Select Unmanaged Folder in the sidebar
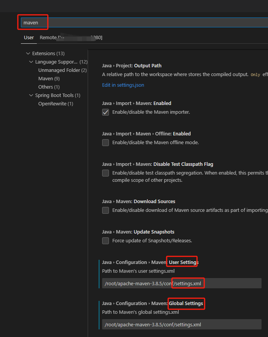Image resolution: width=268 pixels, height=337 pixels. coord(62,70)
